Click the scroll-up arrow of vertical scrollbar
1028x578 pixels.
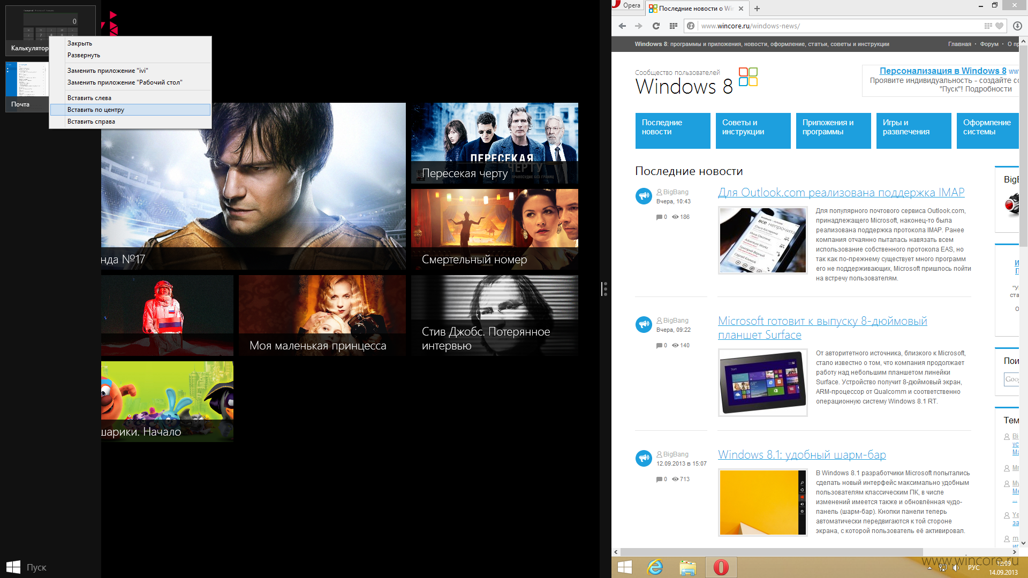point(1023,41)
